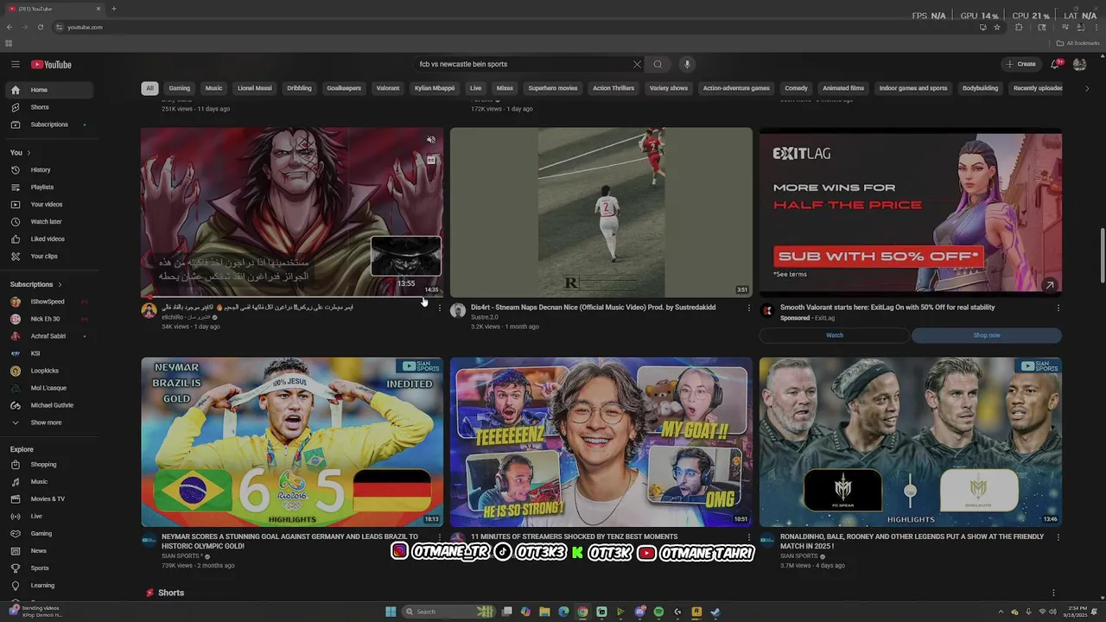Screen dimensions: 1106x622
Task: Open the YouTube hamburger guide menu
Action: point(15,64)
